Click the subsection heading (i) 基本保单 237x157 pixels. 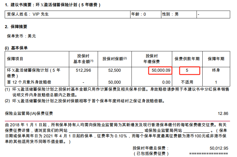(x=16, y=48)
